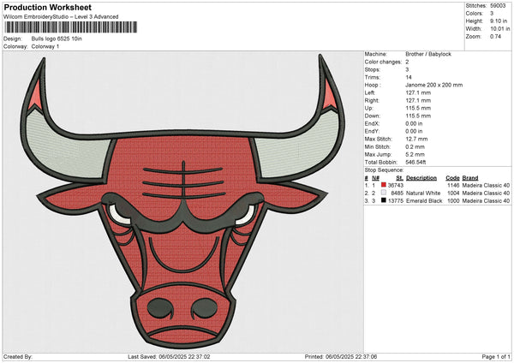Click the Page 1 of 1 indicator
Image resolution: width=514 pixels, height=363 pixels.
coord(496,356)
